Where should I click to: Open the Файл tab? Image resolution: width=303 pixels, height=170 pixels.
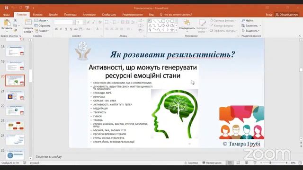6,15
